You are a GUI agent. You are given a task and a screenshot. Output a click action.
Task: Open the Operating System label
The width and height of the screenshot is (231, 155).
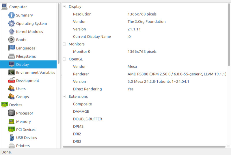[31, 24]
